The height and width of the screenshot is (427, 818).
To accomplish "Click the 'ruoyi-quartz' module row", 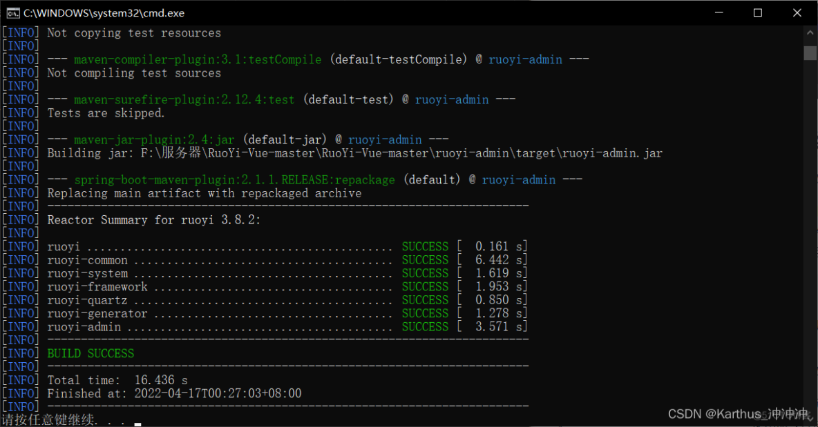I will tap(287, 301).
